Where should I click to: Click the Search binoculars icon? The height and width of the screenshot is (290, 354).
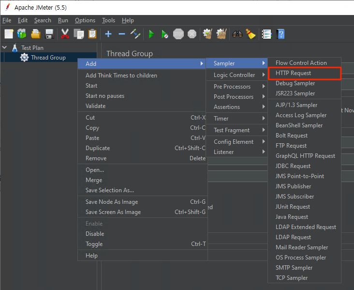[x=237, y=34]
